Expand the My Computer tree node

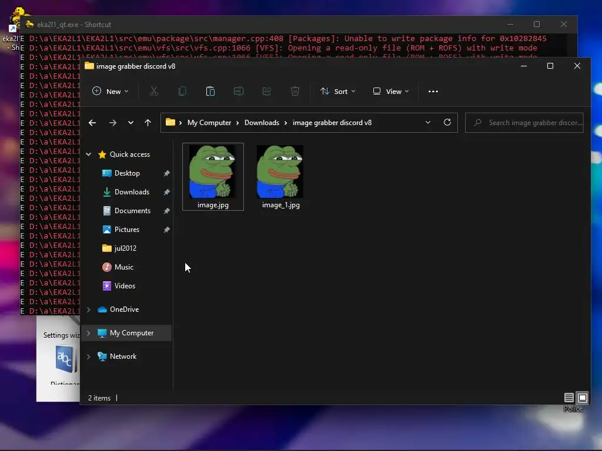pos(89,333)
